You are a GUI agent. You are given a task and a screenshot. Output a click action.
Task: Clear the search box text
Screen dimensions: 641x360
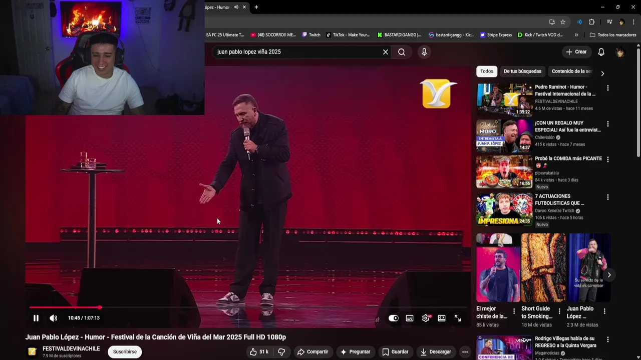(386, 52)
